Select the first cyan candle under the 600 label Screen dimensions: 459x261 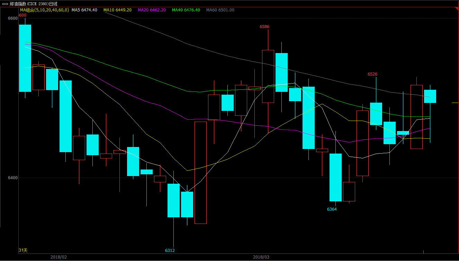(25, 58)
